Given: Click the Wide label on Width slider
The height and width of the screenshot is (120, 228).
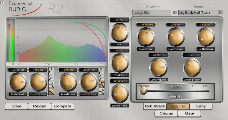Looking at the screenshot, I should coord(207,86).
